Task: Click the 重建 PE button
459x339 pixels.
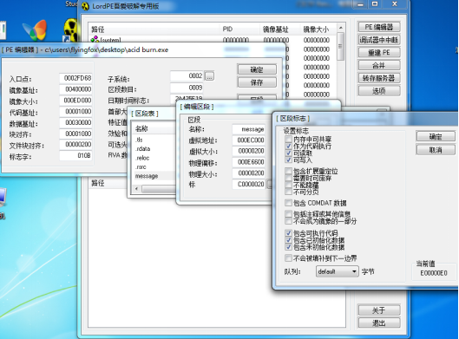Action: pyautogui.click(x=379, y=53)
